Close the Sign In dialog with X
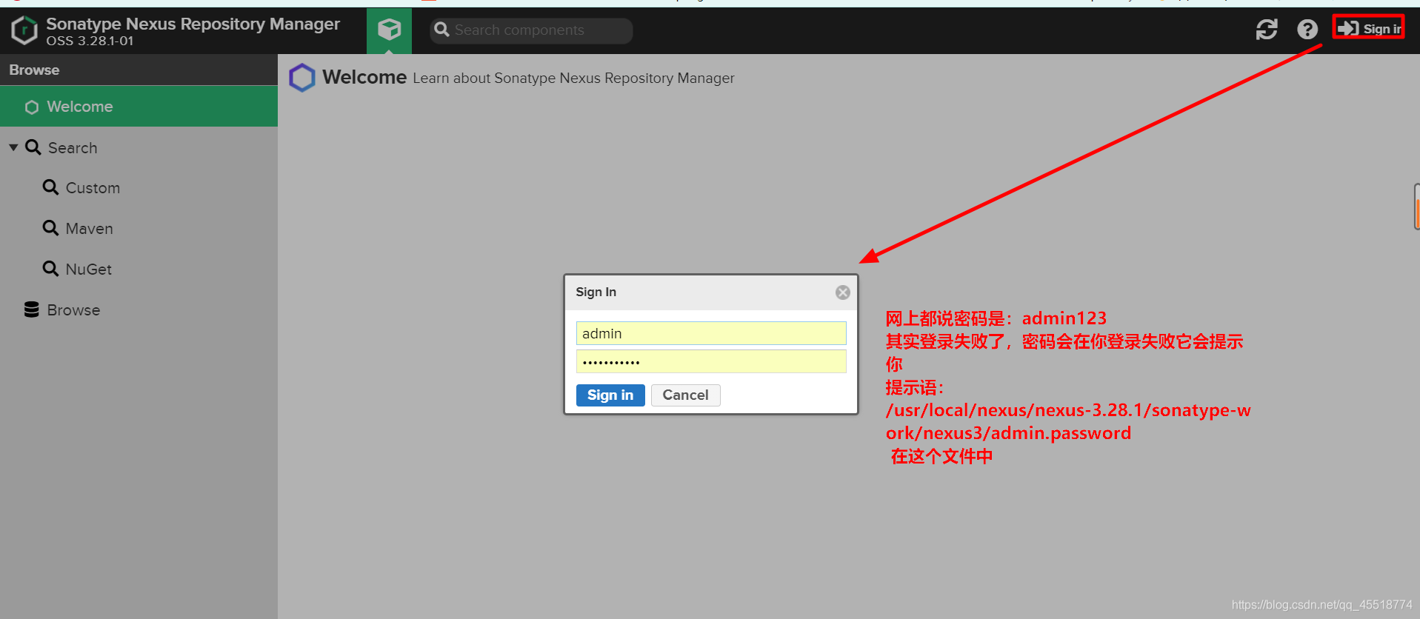Screen dimensions: 1420x619 click(x=843, y=292)
